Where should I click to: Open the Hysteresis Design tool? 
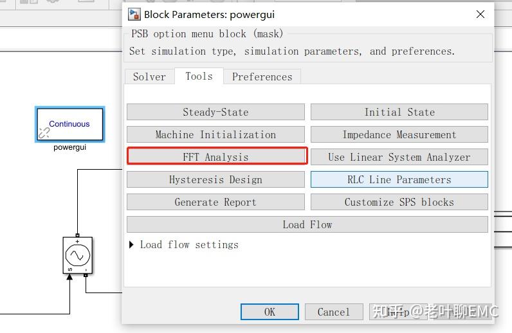point(215,179)
